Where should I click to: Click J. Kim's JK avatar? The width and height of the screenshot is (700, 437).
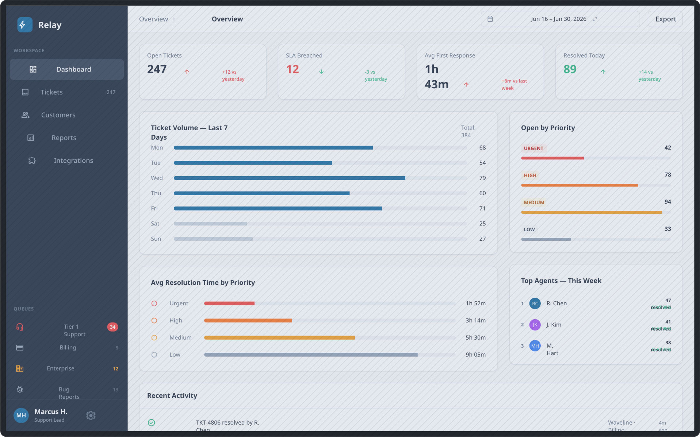pos(535,325)
